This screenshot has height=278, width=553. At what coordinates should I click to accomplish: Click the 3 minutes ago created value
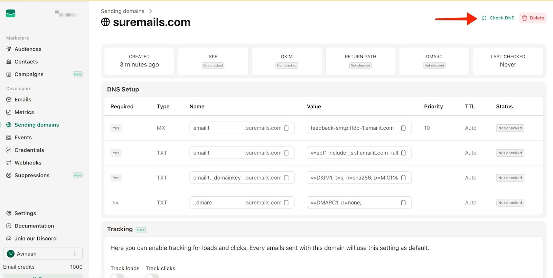click(x=139, y=65)
